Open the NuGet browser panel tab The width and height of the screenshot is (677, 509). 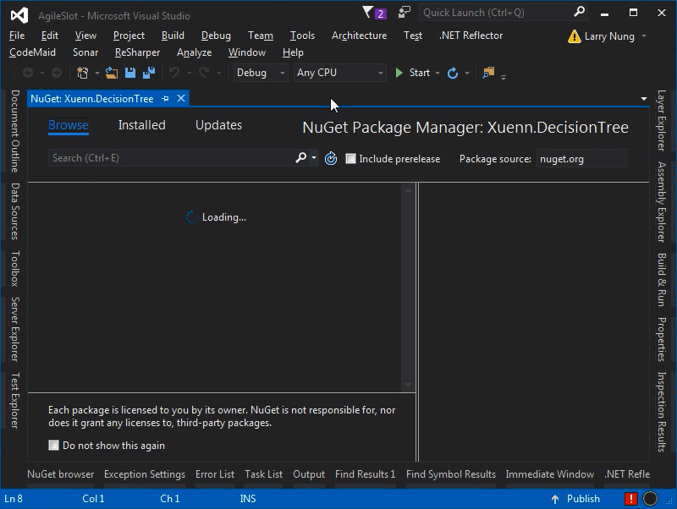[60, 474]
